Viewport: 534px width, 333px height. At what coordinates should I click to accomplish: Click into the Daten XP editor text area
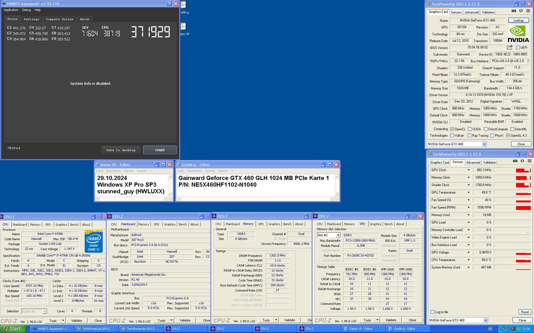[x=131, y=185]
